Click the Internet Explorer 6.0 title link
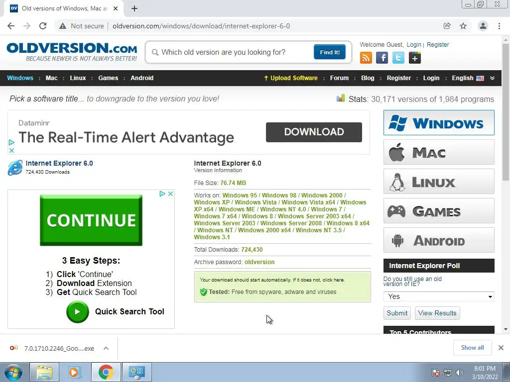 [x=59, y=163]
